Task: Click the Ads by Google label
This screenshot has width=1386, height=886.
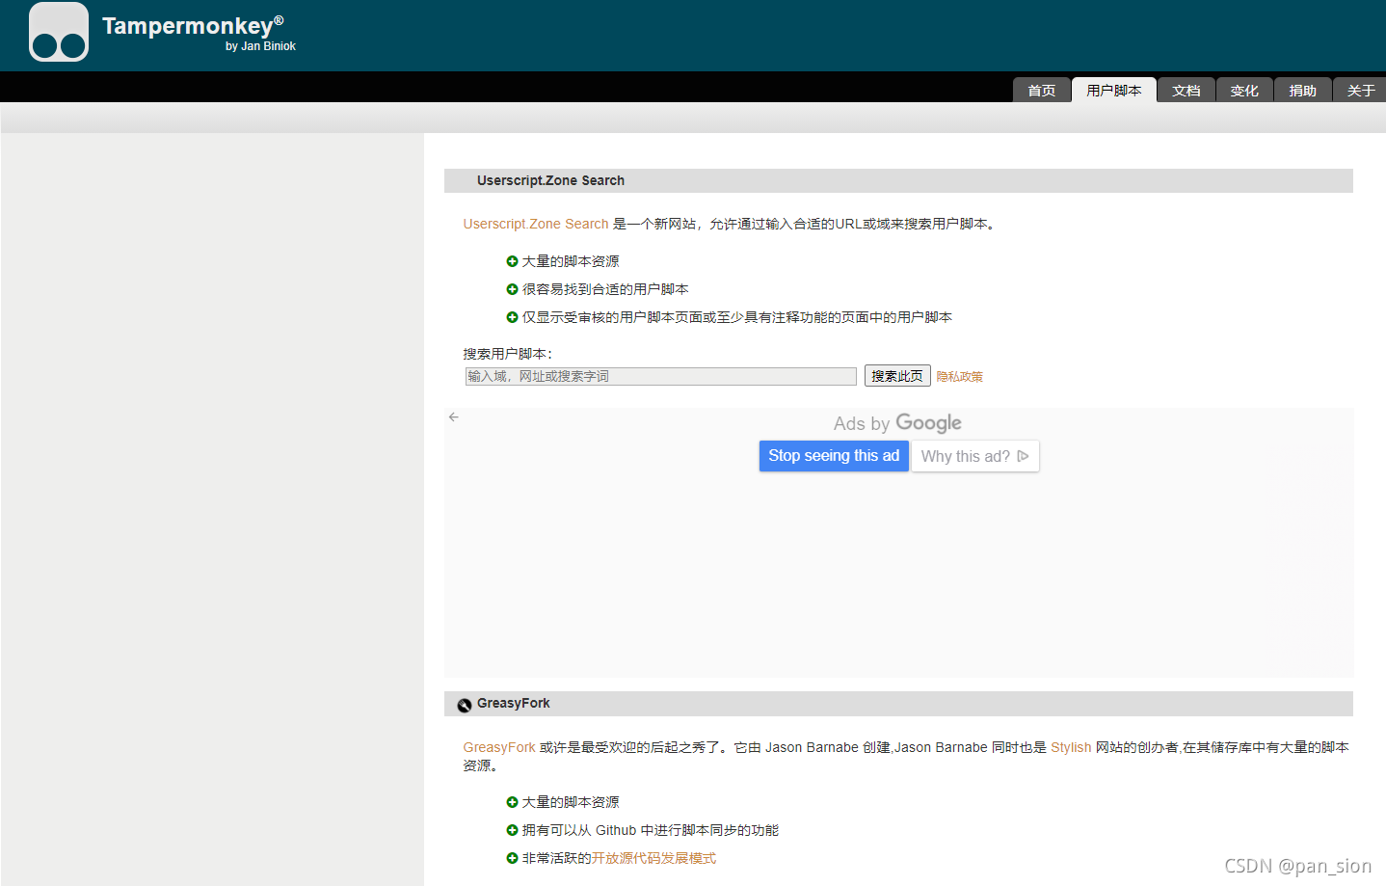Action: (x=897, y=423)
